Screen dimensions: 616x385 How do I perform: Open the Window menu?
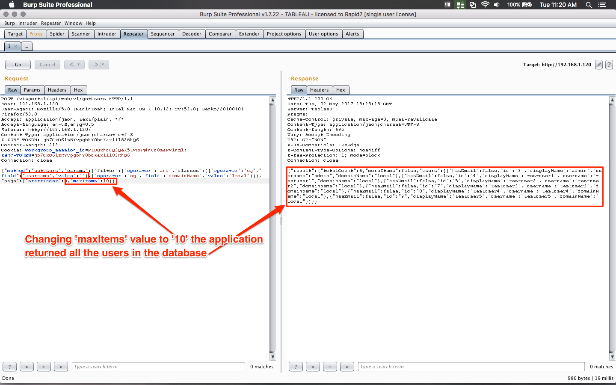73,23
